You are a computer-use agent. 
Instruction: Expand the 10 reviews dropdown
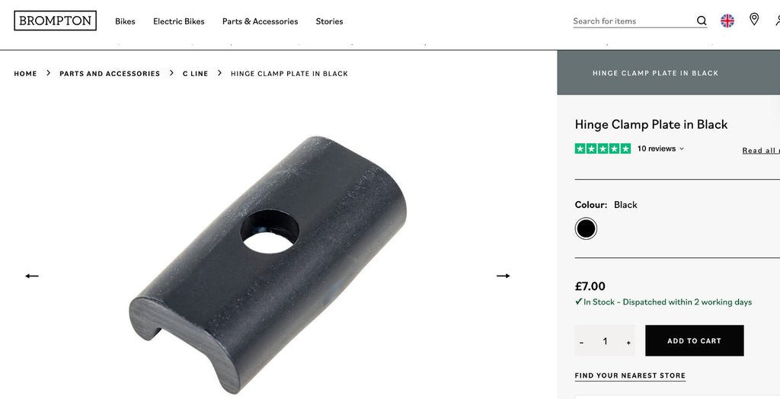[660, 148]
